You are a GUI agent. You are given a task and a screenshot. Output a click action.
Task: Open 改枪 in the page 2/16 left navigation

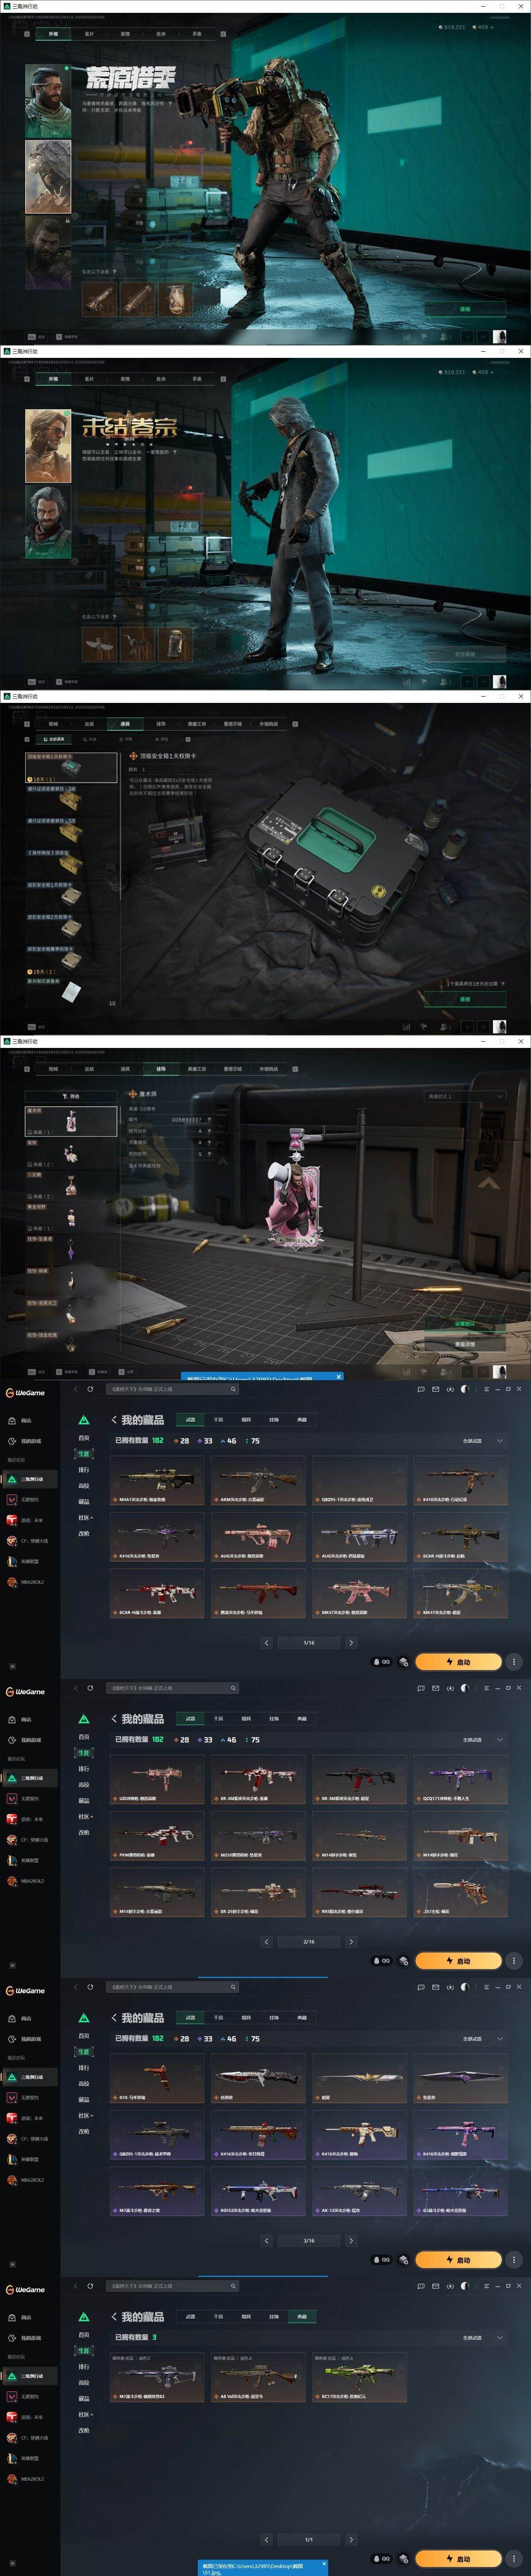[84, 1833]
